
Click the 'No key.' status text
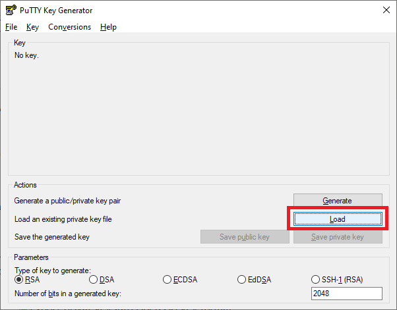click(26, 55)
